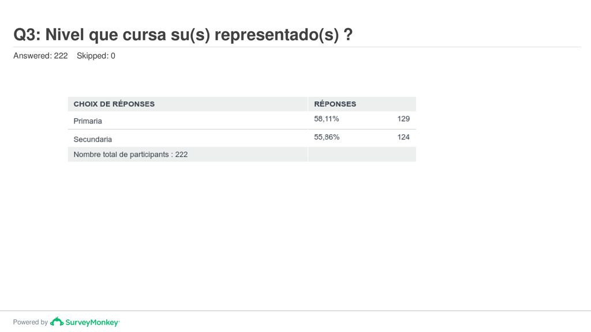The height and width of the screenshot is (332, 591).
Task: Select the 58,11% percentage cell
Action: tap(327, 119)
